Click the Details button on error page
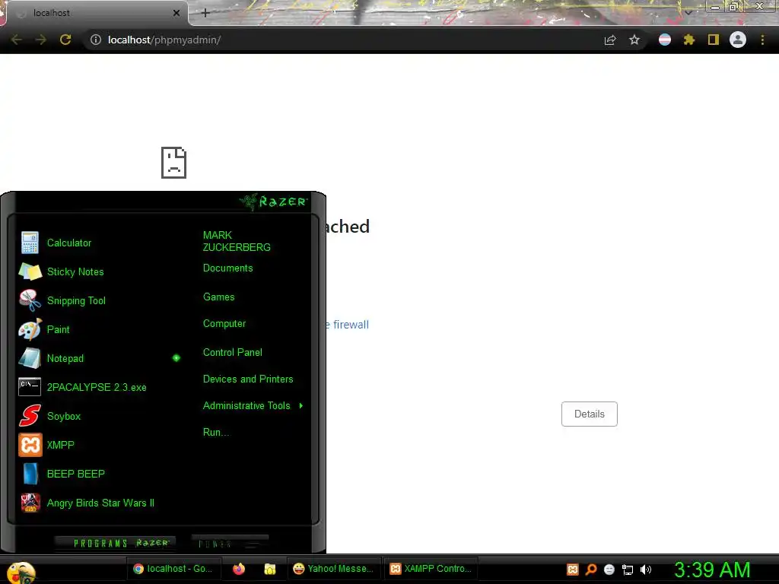 point(590,414)
